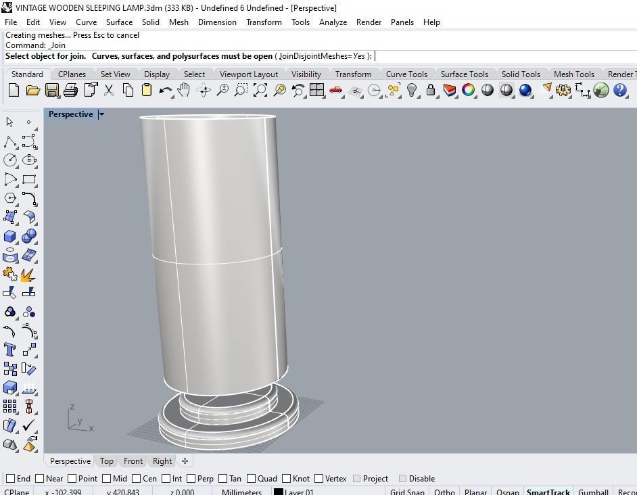Select the Rectangle tool in left sidebar
The image size is (637, 495).
click(29, 179)
